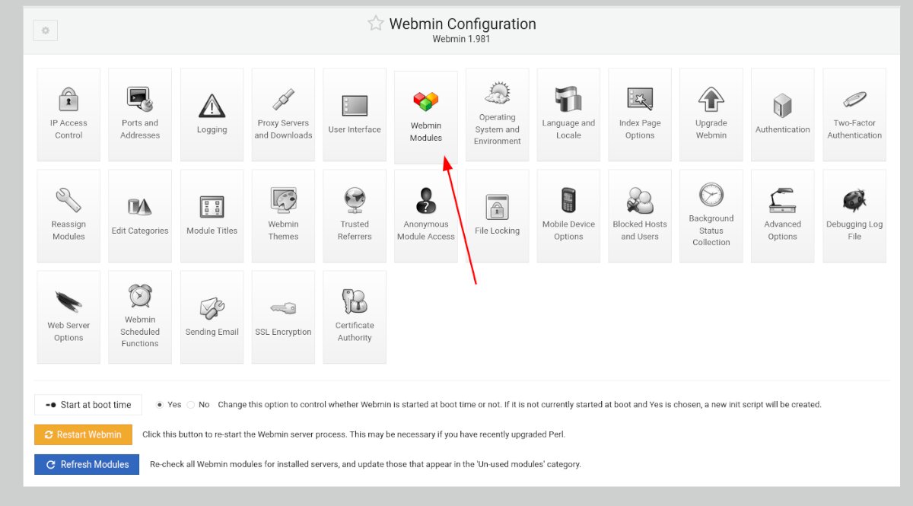
Task: Open Index Page Options
Action: pyautogui.click(x=640, y=114)
